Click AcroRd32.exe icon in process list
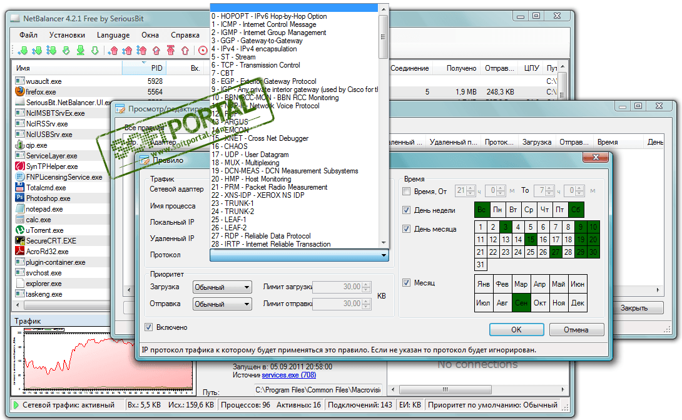 20,251
